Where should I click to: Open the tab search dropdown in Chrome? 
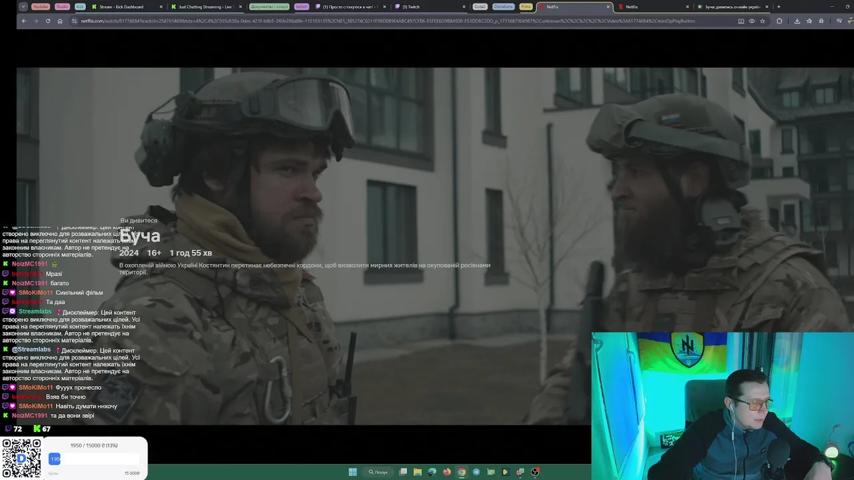click(23, 7)
